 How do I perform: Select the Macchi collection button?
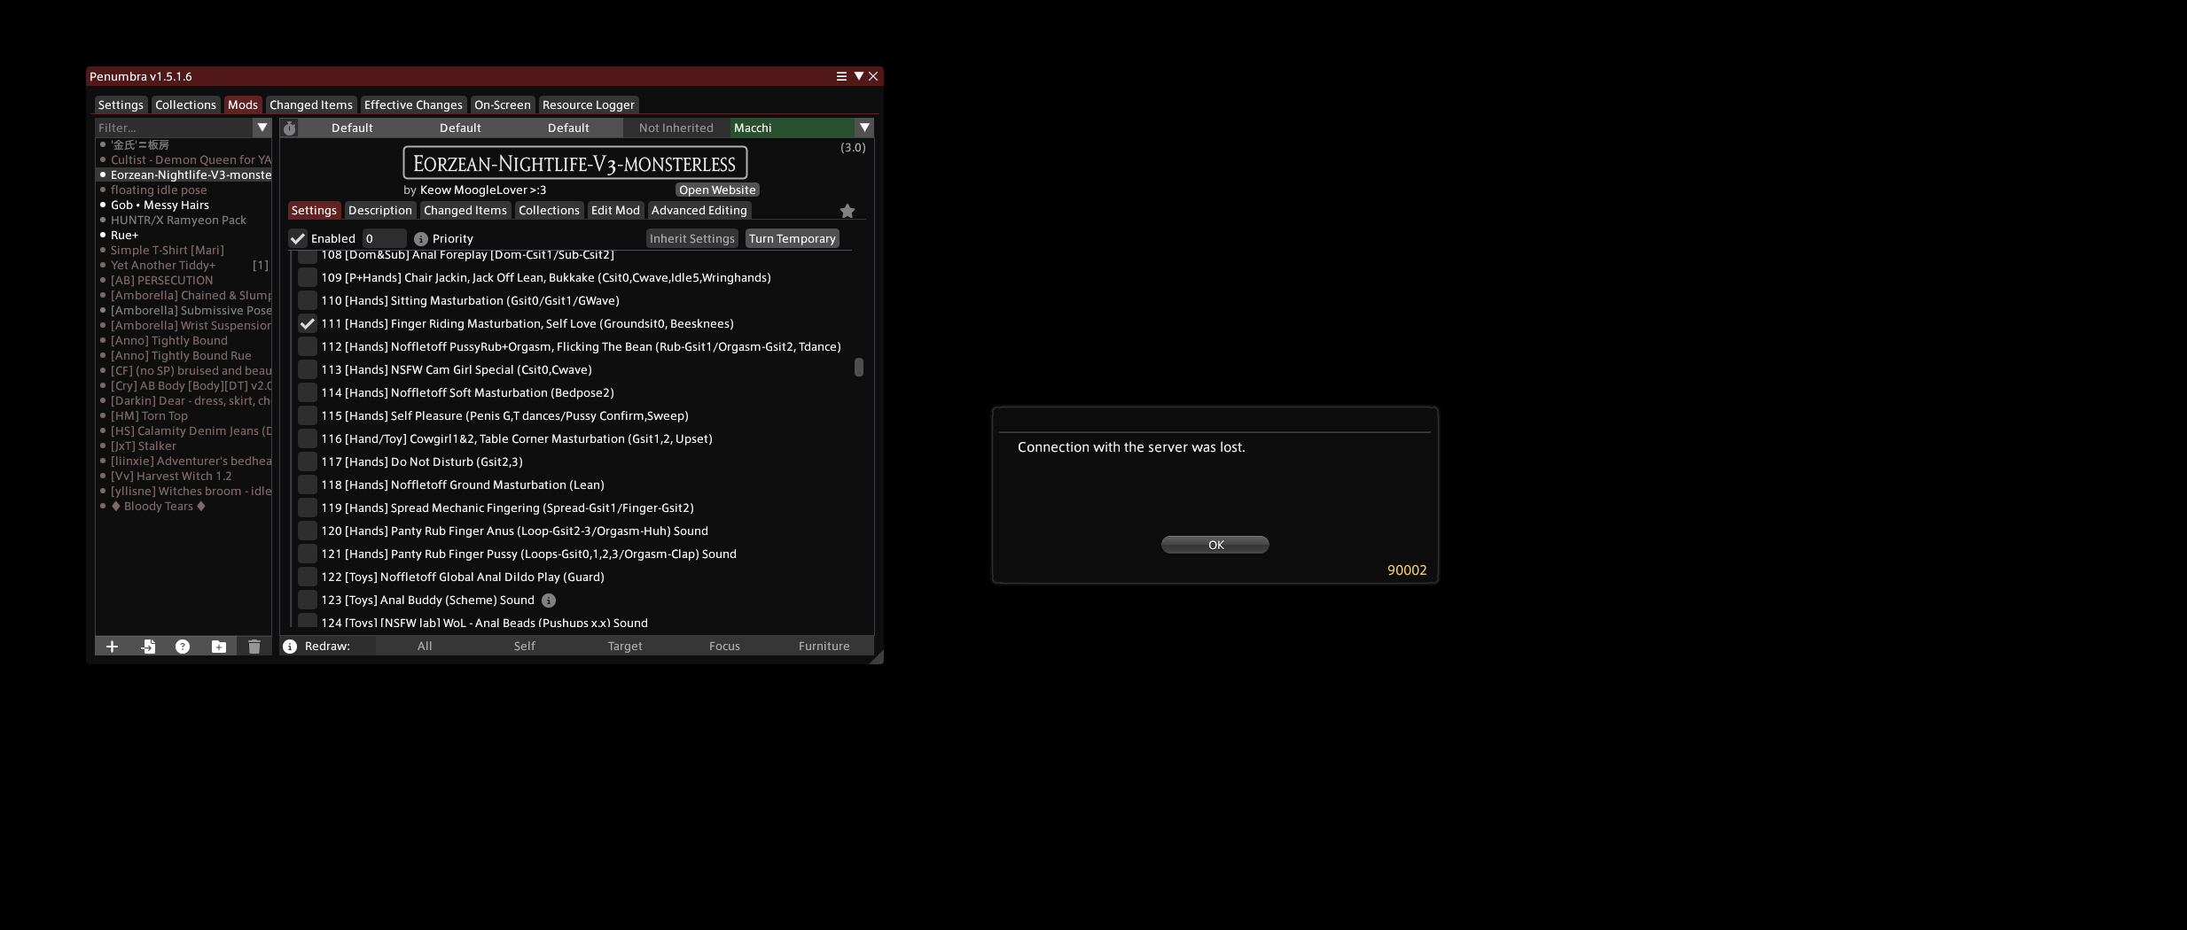pyautogui.click(x=793, y=128)
